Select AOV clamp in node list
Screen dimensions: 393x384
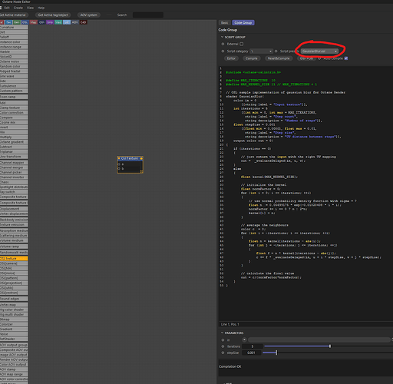14,369
